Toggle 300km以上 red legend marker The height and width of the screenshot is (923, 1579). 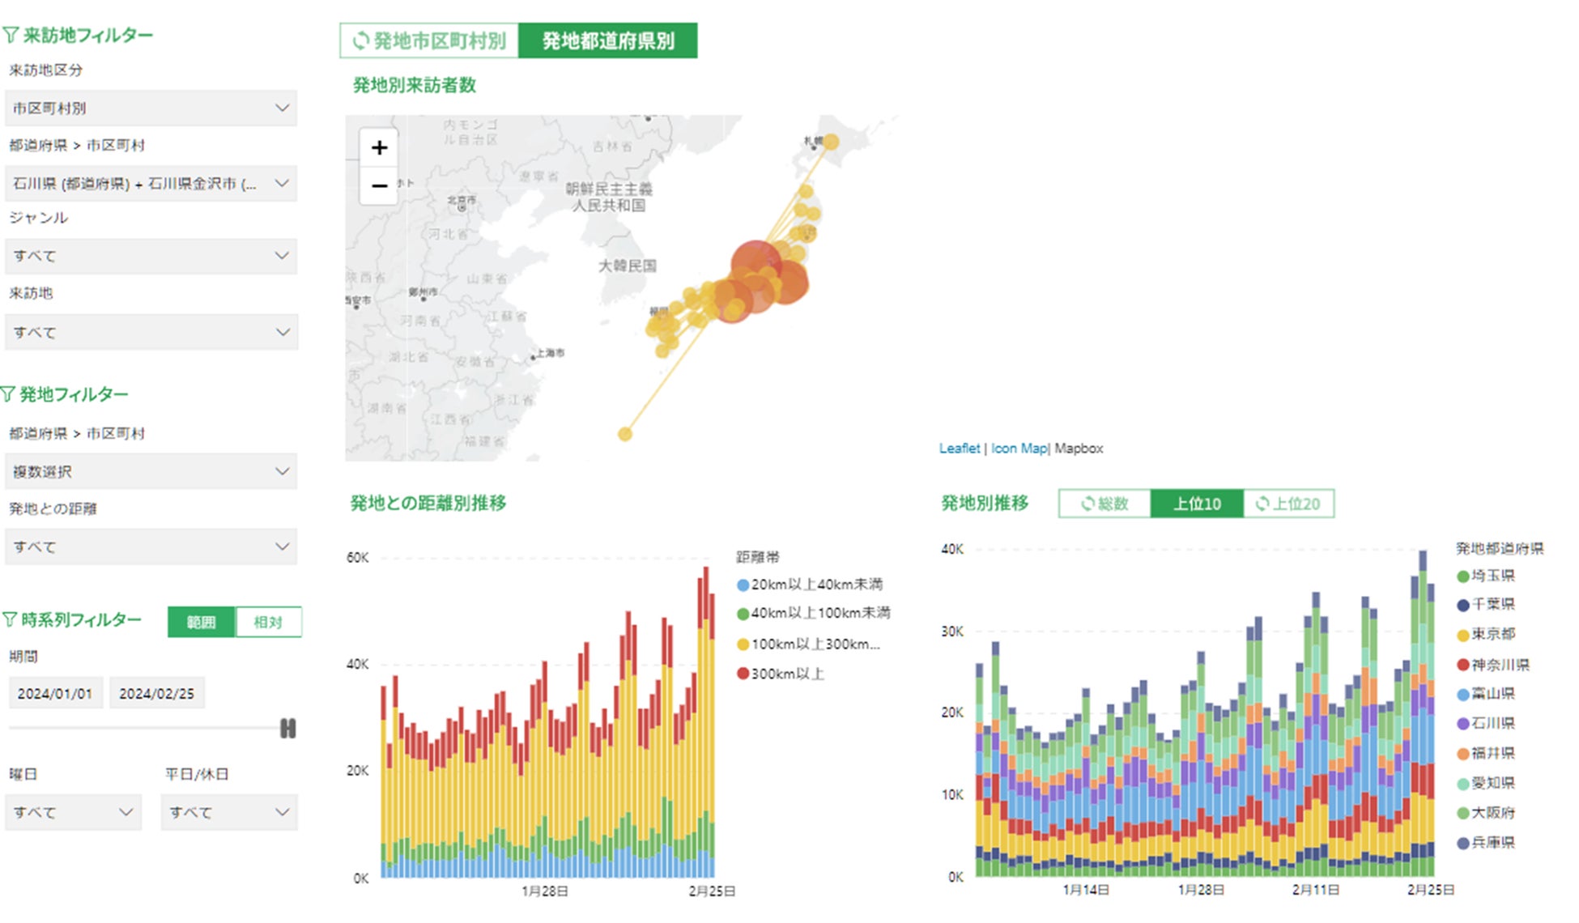pos(742,674)
